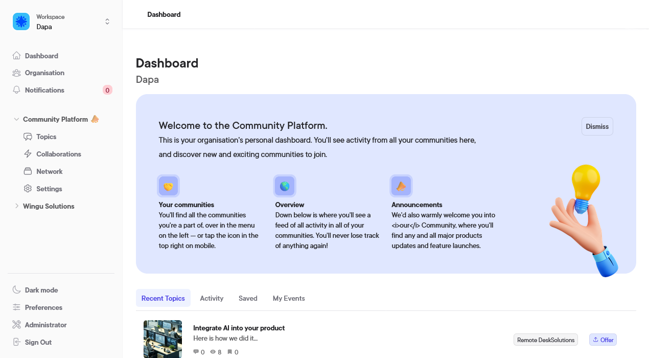Viewport: 649px width, 358px height.
Task: Click the Sign Out icon
Action: [17, 342]
